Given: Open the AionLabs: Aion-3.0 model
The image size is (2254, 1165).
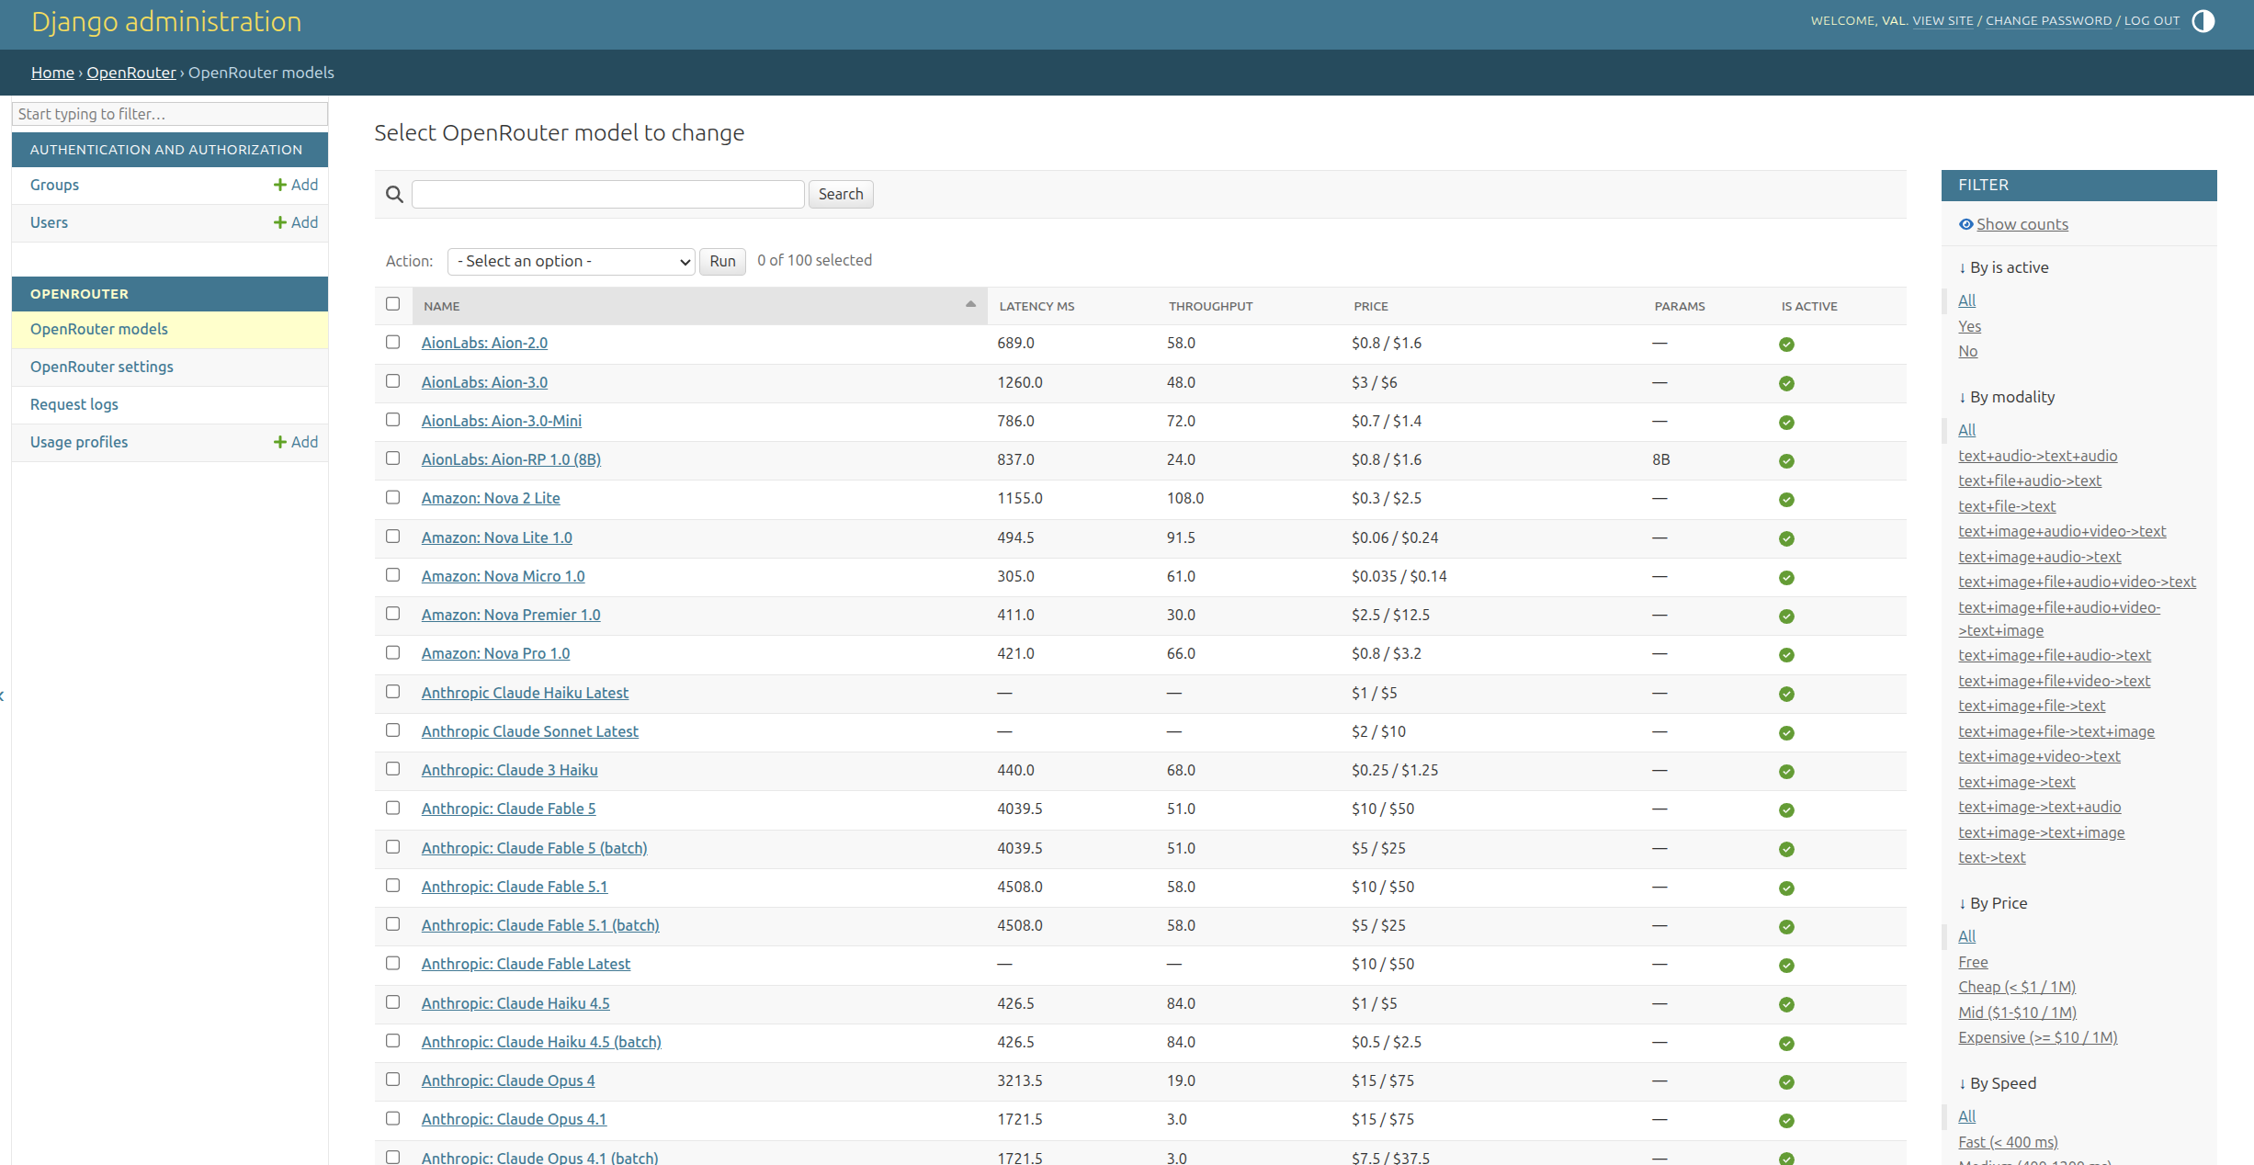Looking at the screenshot, I should click(484, 382).
